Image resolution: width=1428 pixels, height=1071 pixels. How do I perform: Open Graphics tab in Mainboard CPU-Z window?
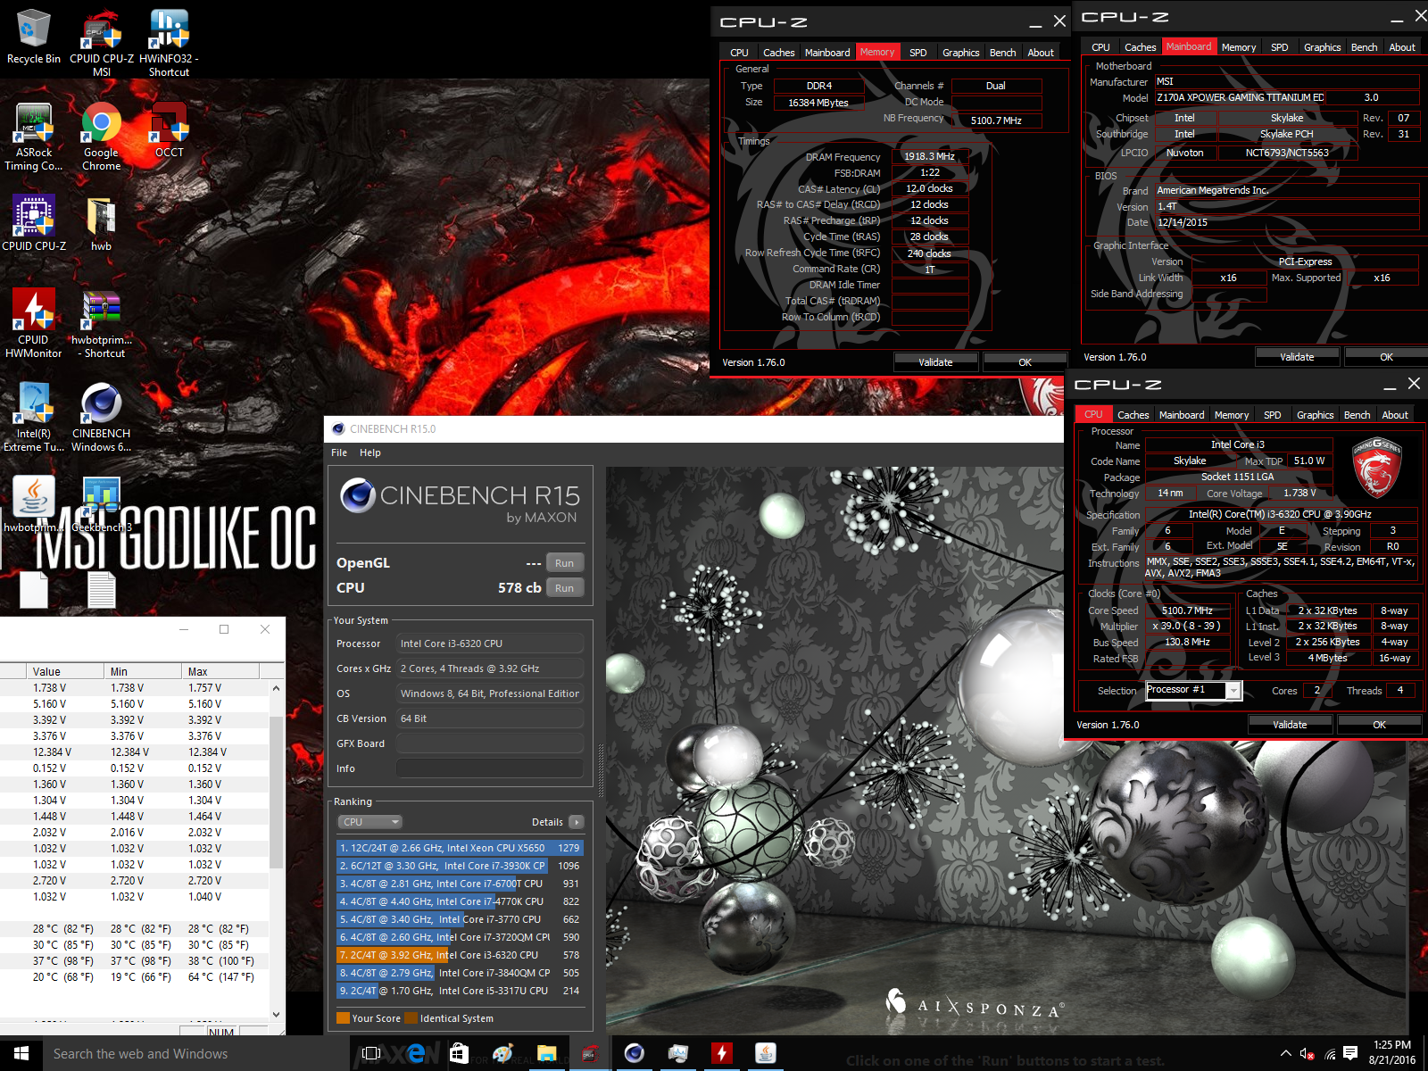pyautogui.click(x=1322, y=47)
